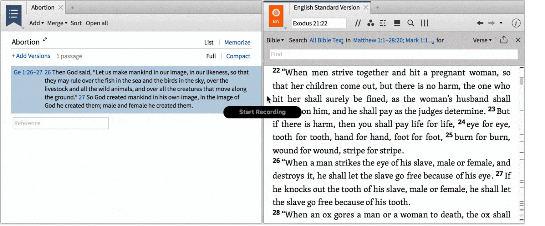This screenshot has height=226, width=545.
Task: Expand the dropdown arrow under the ESV cover
Action: pos(285,28)
